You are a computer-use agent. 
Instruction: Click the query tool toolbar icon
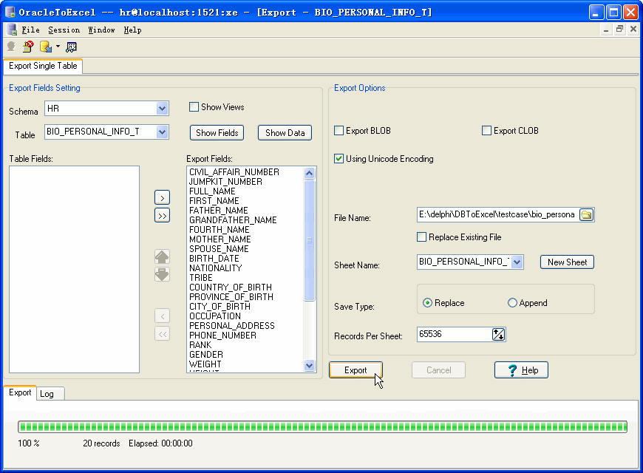coord(71,47)
